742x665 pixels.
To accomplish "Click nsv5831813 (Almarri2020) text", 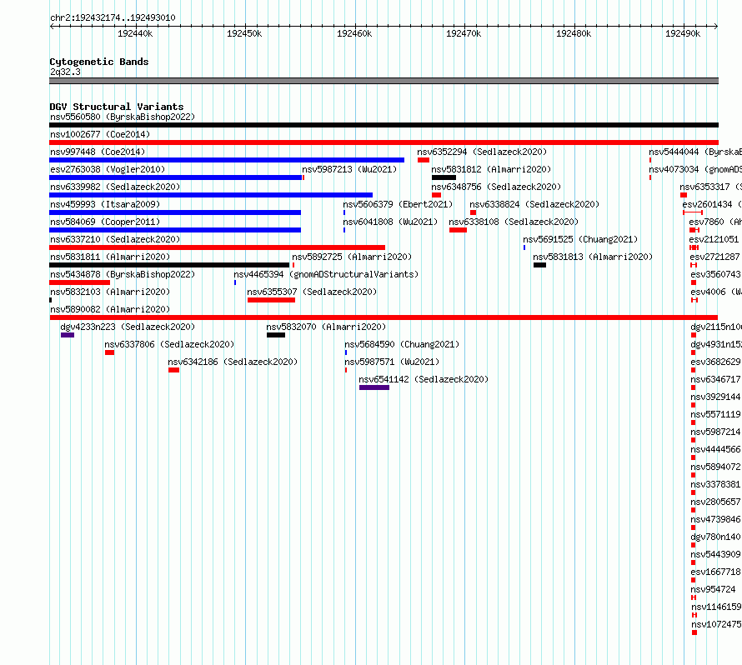I will point(593,257).
